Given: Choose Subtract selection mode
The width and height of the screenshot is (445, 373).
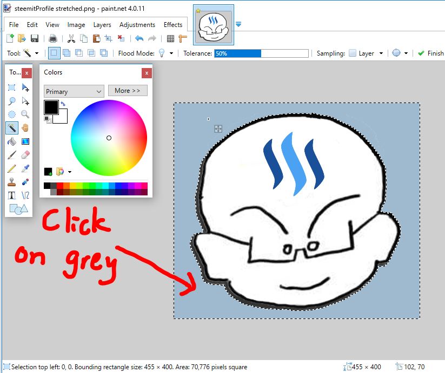Looking at the screenshot, I should click(x=79, y=53).
